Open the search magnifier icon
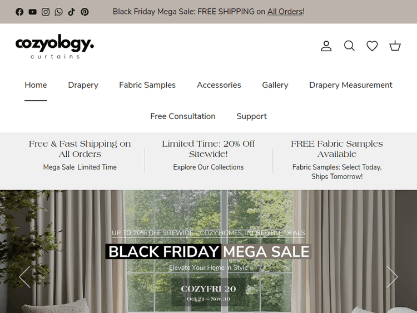 (x=349, y=46)
